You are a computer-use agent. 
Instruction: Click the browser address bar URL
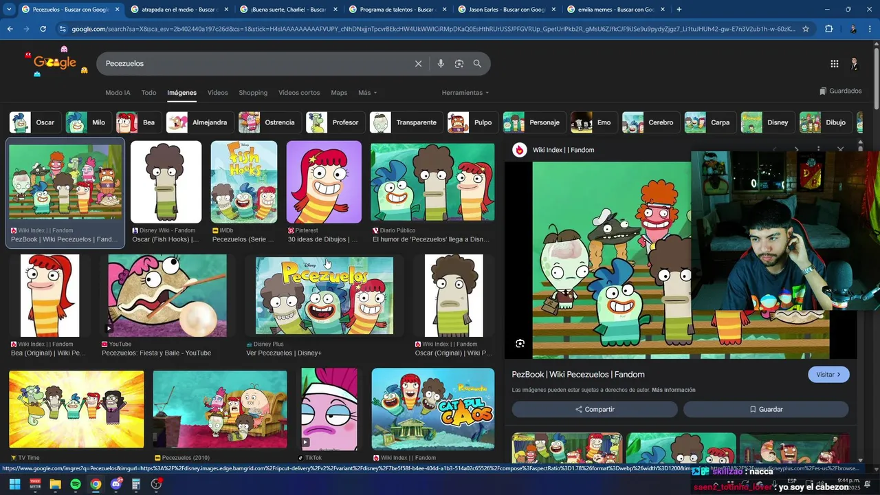pos(433,29)
